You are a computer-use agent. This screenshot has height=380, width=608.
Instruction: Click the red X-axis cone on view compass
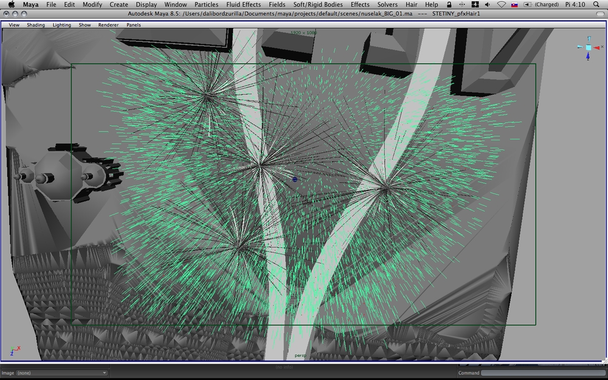pyautogui.click(x=598, y=47)
